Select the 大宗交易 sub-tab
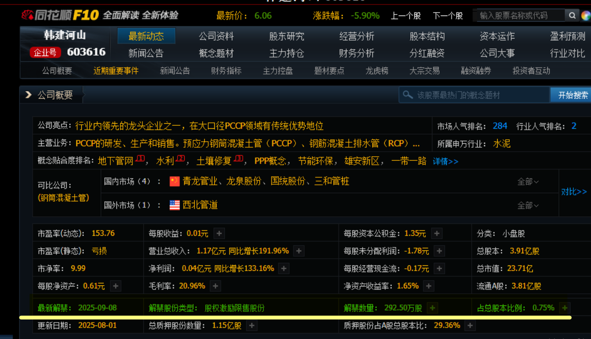591x339 pixels. [424, 71]
